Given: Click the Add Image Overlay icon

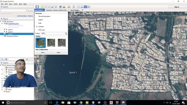Looking at the screenshot, I should click(x=52, y=7).
